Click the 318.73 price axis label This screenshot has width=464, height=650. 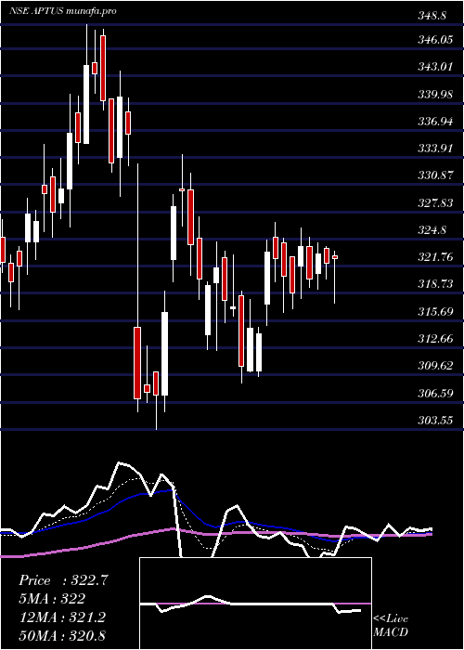pos(435,284)
